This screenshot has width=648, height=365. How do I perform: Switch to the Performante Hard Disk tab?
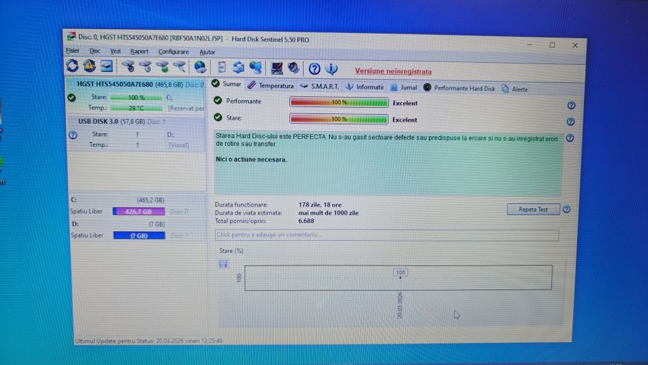pyautogui.click(x=459, y=88)
